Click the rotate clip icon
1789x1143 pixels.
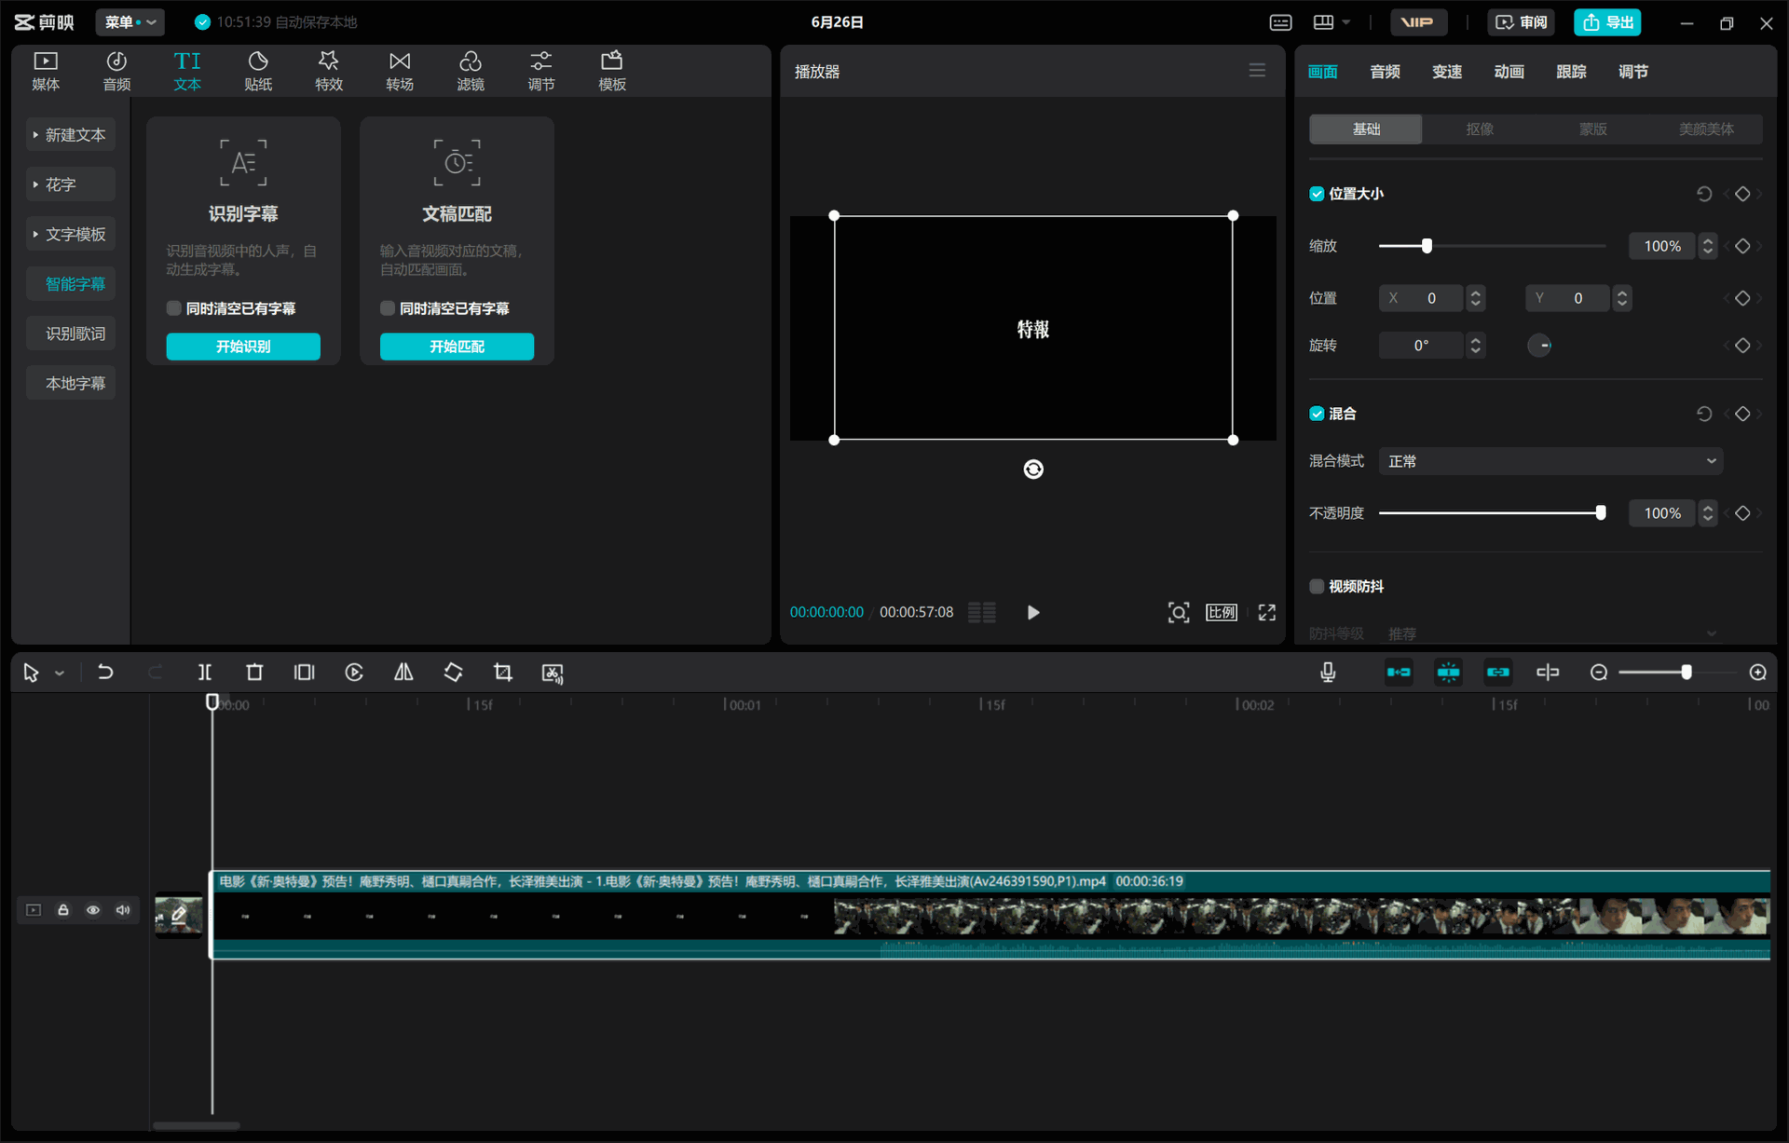pyautogui.click(x=453, y=672)
